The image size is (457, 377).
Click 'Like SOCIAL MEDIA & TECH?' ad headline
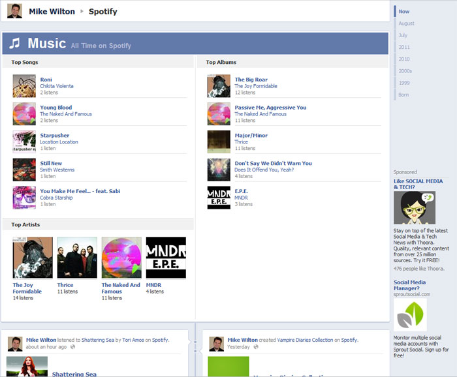click(418, 184)
